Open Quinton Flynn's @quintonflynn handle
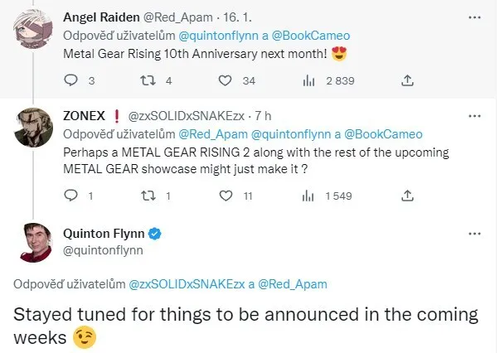The width and height of the screenshot is (500, 353). 103,249
